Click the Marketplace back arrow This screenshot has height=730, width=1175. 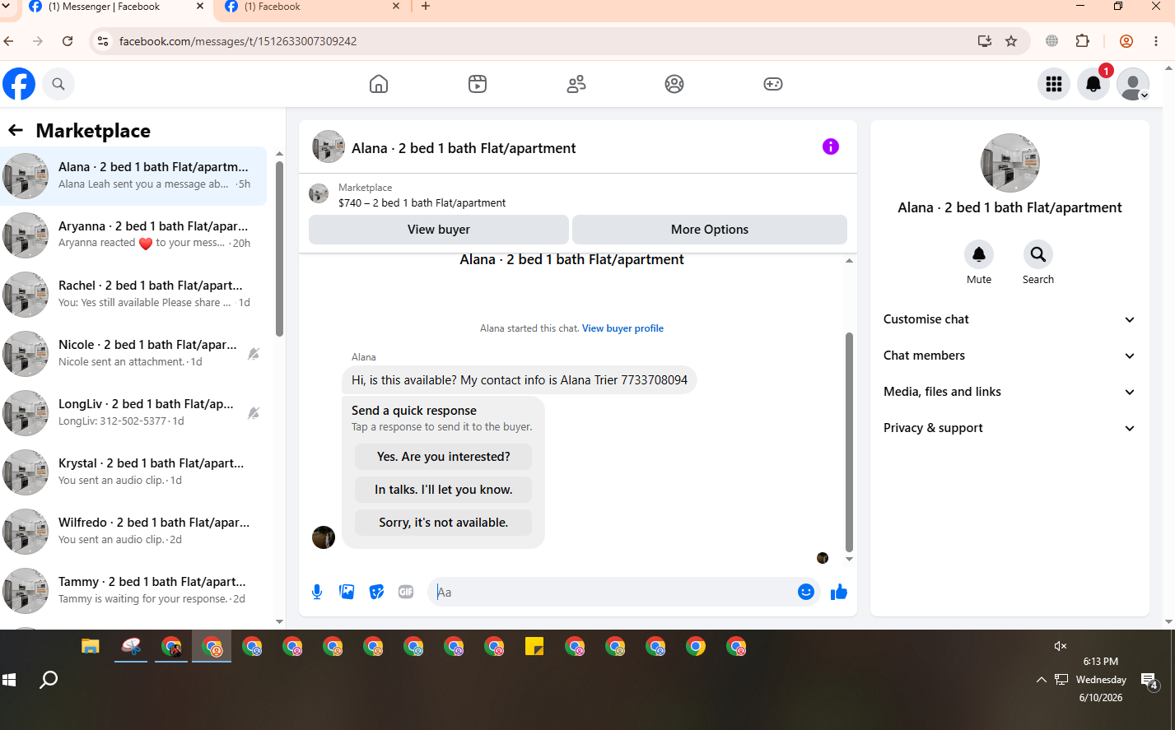(16, 130)
